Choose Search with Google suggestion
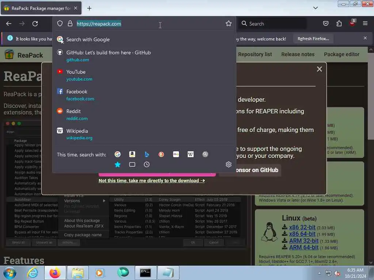Viewport: 374px width, 280px height. tap(144, 39)
